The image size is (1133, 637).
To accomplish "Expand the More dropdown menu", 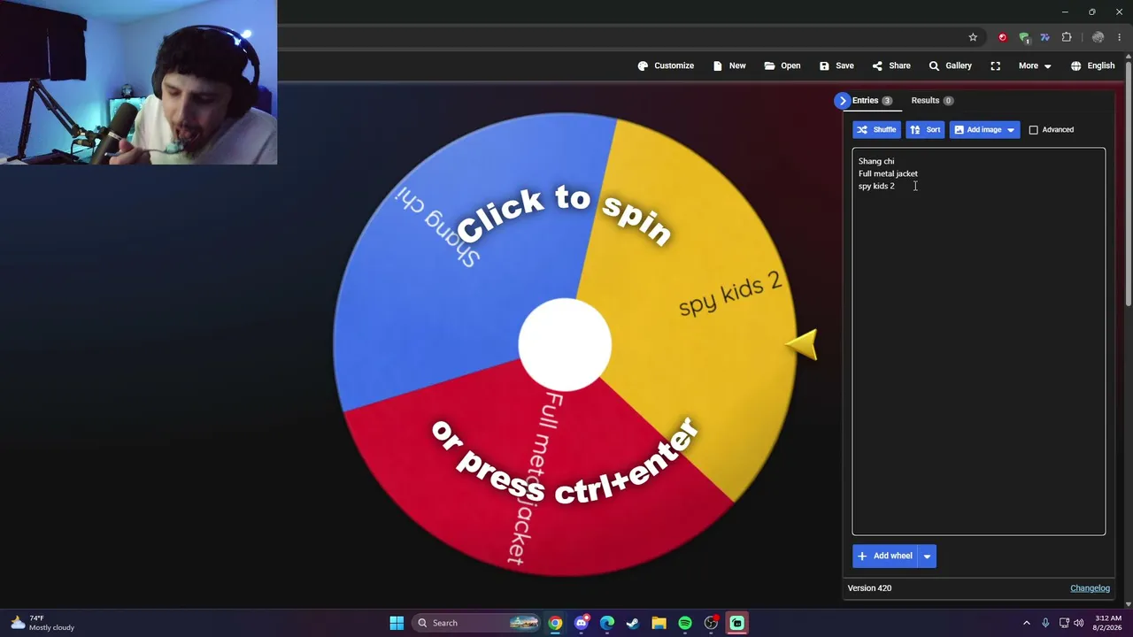I will pyautogui.click(x=1035, y=65).
